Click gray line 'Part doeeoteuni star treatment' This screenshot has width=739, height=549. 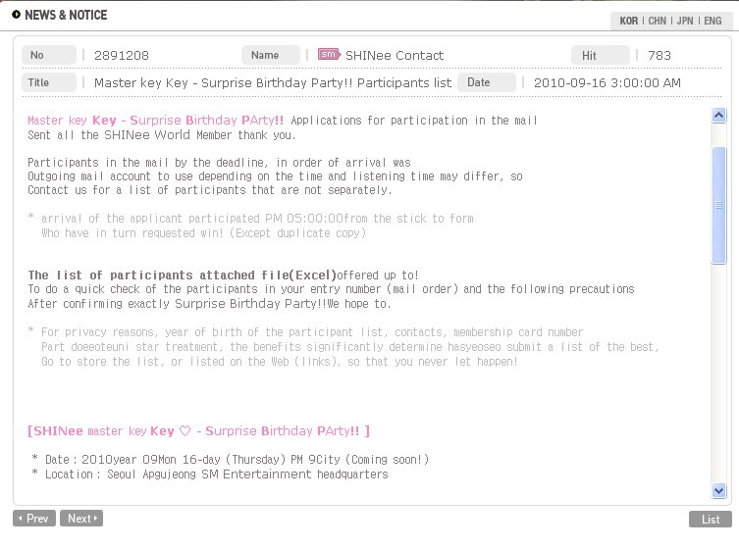[x=349, y=347]
